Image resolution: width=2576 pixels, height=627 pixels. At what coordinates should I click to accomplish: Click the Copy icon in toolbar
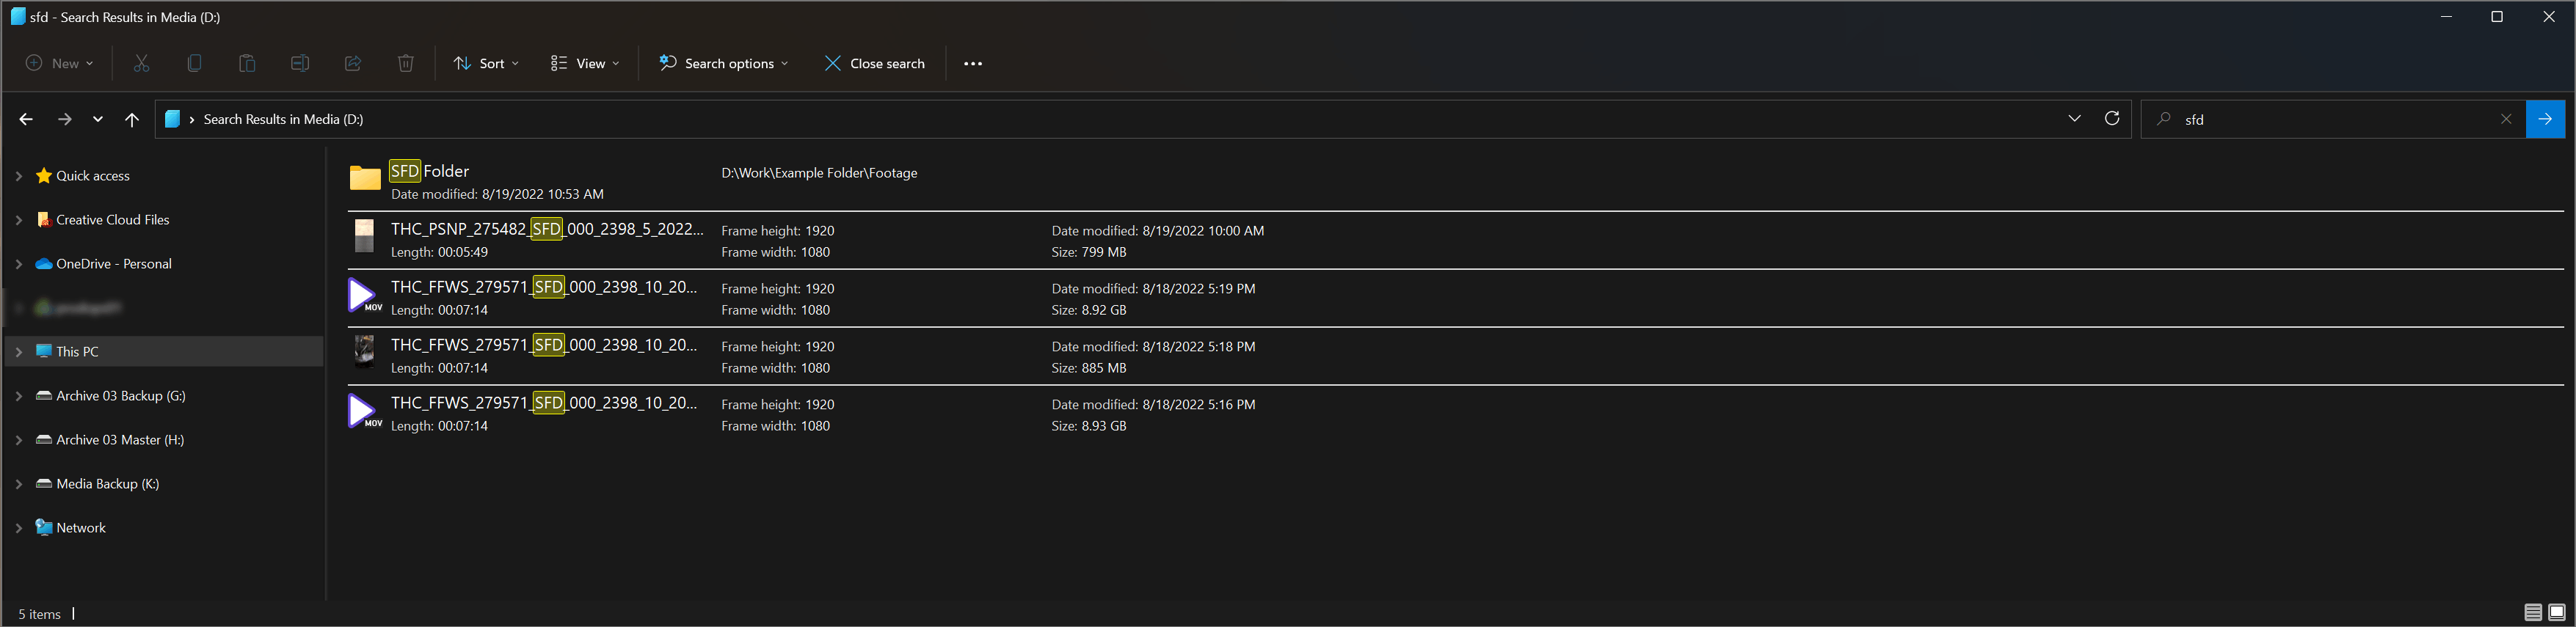pos(194,63)
